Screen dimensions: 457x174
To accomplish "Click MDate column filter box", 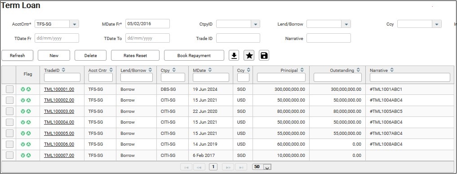I will click(x=211, y=77).
